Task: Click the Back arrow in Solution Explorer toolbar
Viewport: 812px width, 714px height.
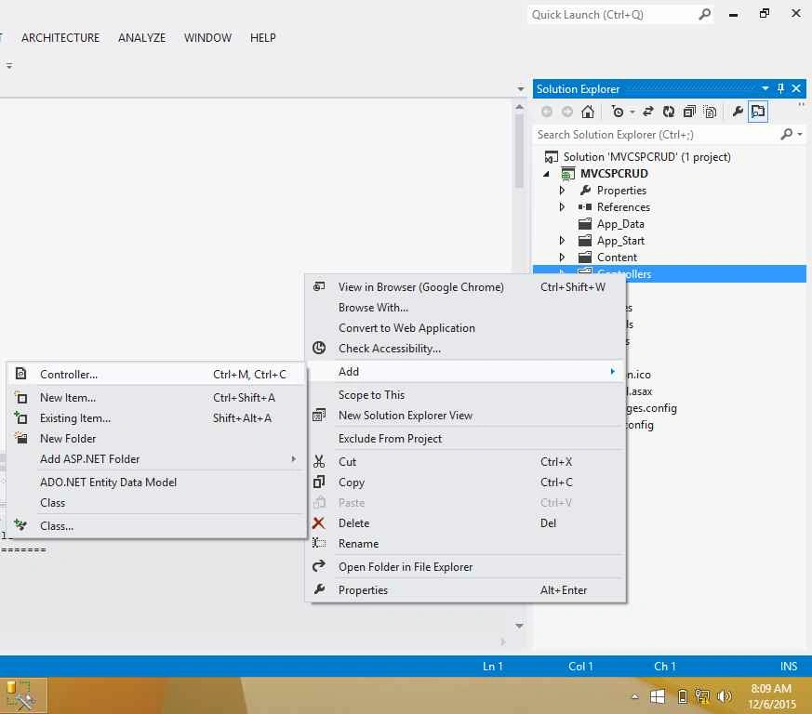Action: (x=546, y=112)
